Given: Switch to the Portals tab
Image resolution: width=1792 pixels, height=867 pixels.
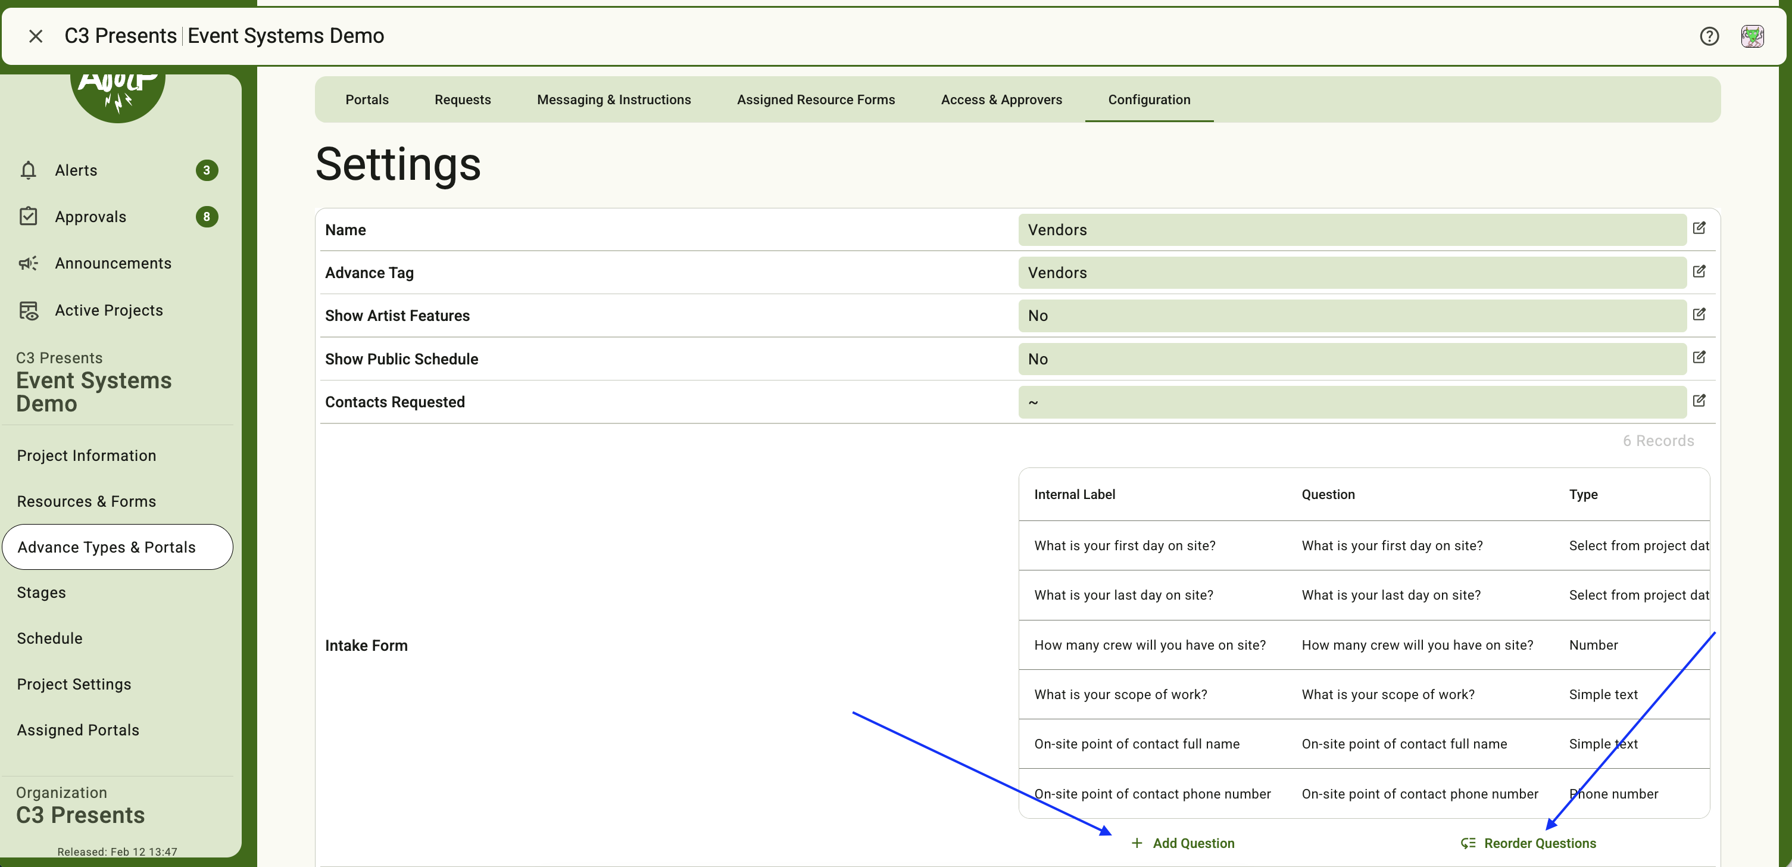Looking at the screenshot, I should pos(367,99).
